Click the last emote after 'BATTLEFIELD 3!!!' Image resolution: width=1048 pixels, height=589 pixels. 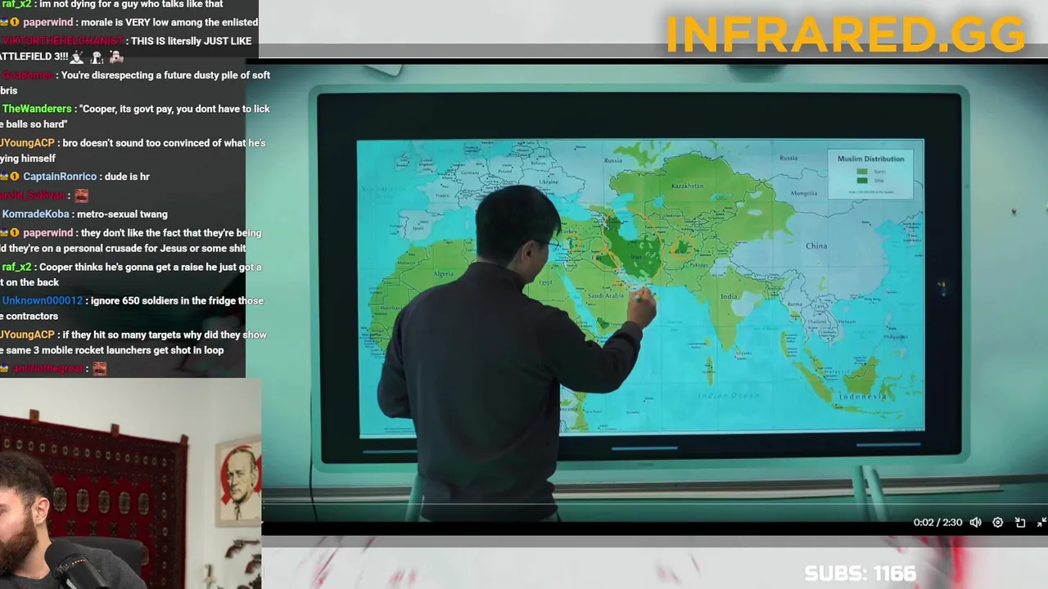point(116,56)
